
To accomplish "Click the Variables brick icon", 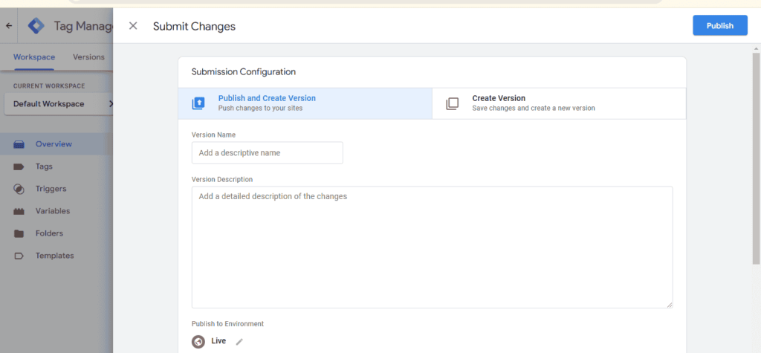I will [19, 211].
